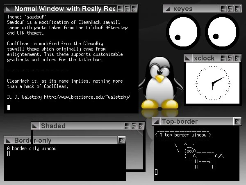Minimize the xclock window
246x185 pixels.
pos(223,58)
